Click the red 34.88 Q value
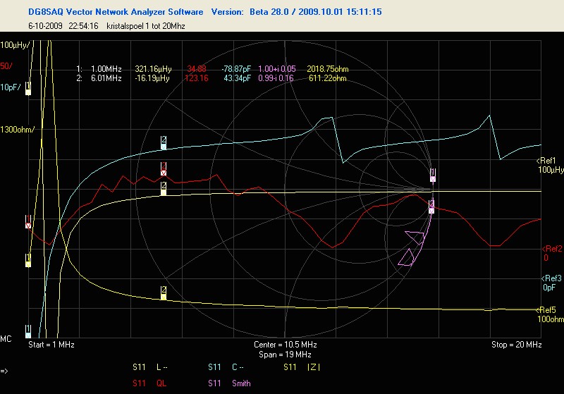The height and width of the screenshot is (394, 564). coord(197,69)
